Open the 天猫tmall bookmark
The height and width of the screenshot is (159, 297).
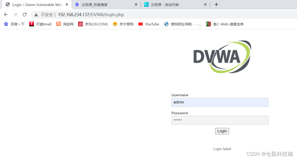point(40,24)
